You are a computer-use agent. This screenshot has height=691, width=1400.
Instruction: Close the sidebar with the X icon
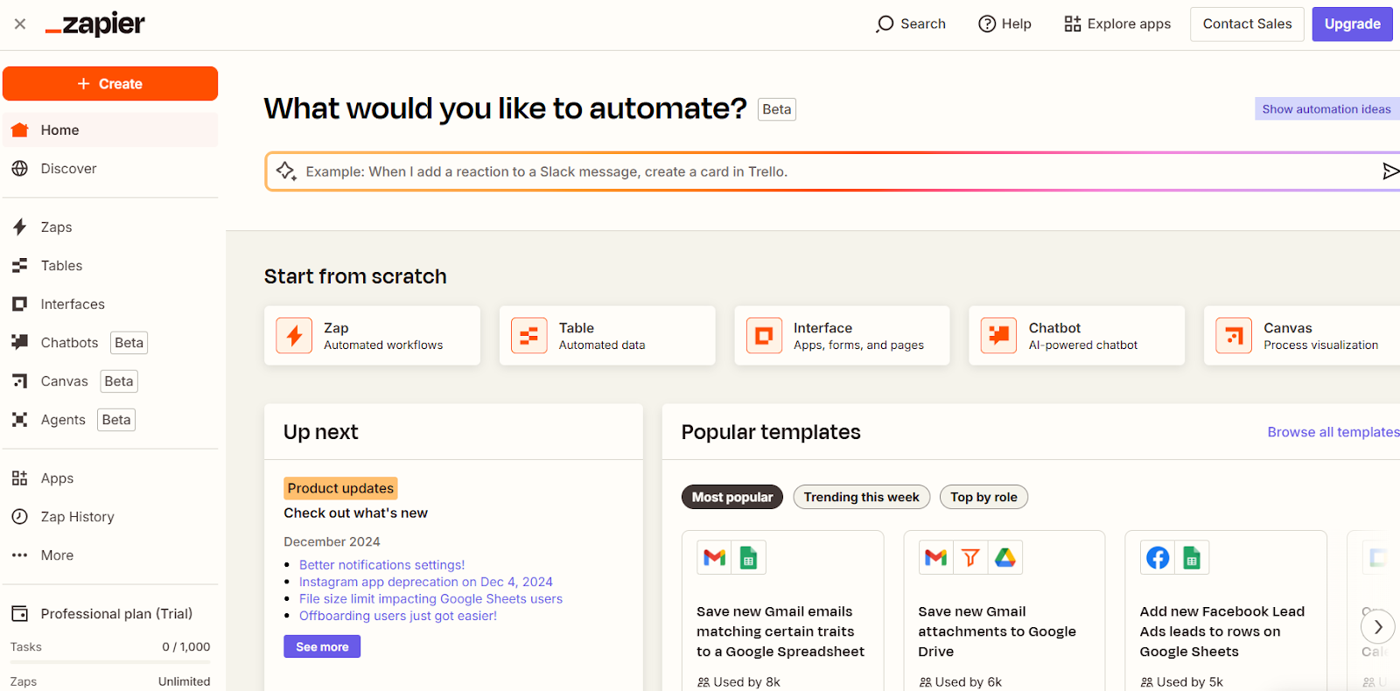[20, 24]
